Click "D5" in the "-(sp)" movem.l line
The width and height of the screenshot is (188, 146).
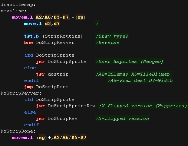point(57,17)
